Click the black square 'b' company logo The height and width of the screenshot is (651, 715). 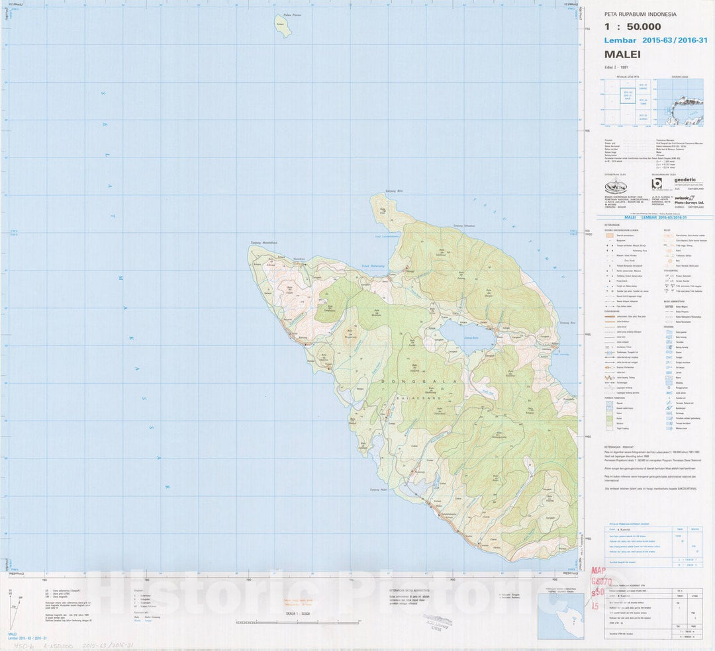click(x=657, y=185)
